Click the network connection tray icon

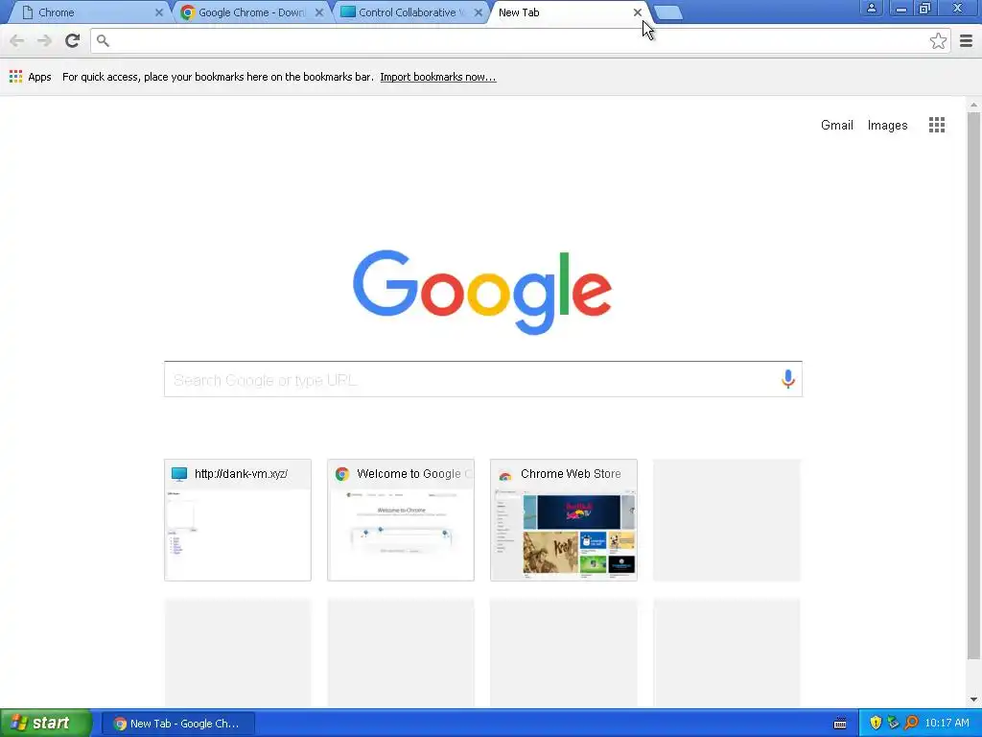893,723
